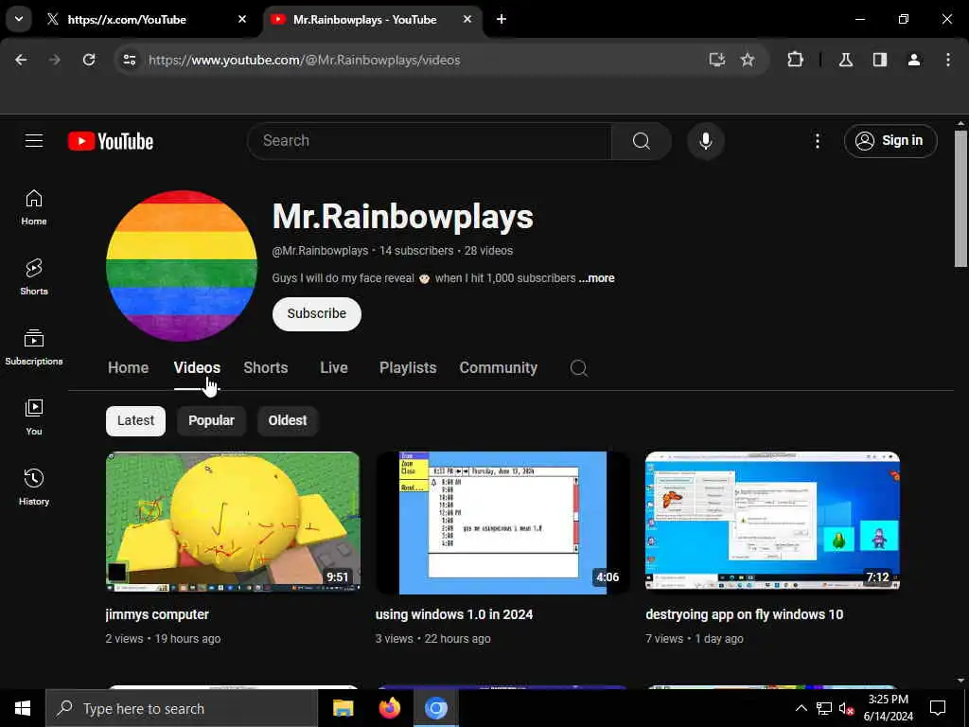The image size is (969, 727).
Task: Click the page vertical scrollbar thumb
Action: click(x=960, y=198)
